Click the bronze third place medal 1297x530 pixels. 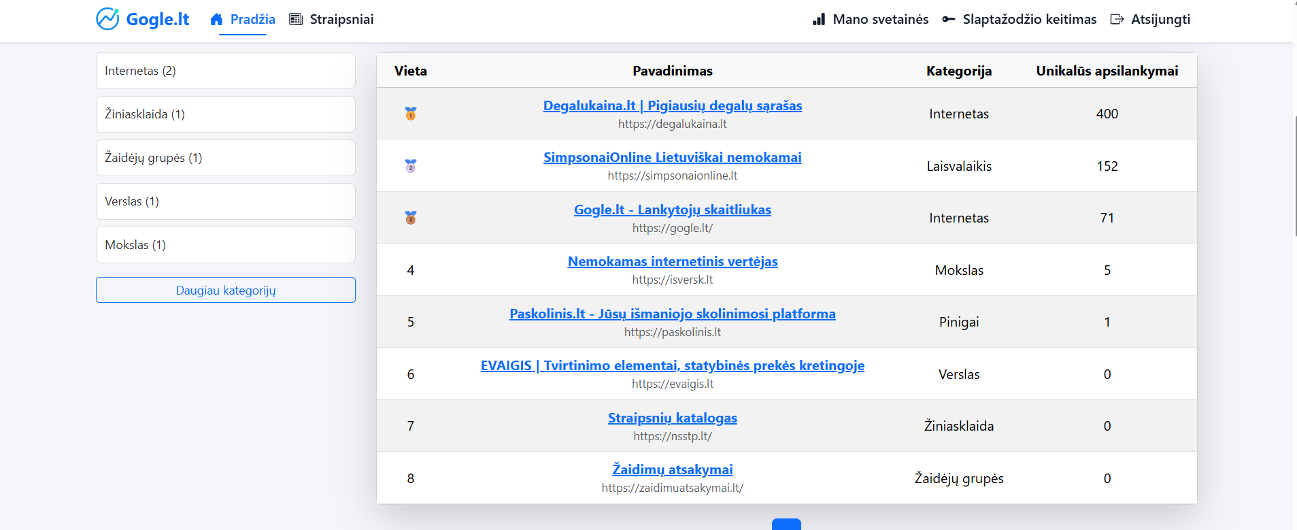(411, 218)
